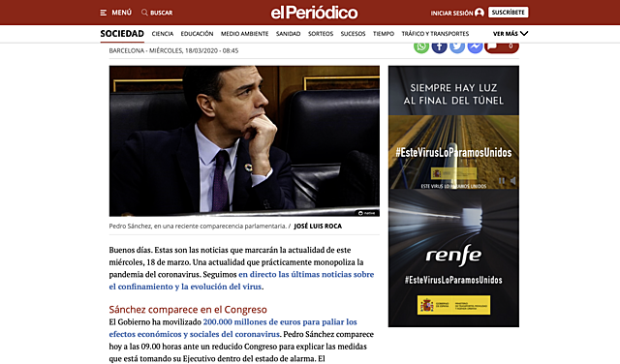This screenshot has height=364, width=620.
Task: Click the MENÚ text label
Action: tap(121, 13)
